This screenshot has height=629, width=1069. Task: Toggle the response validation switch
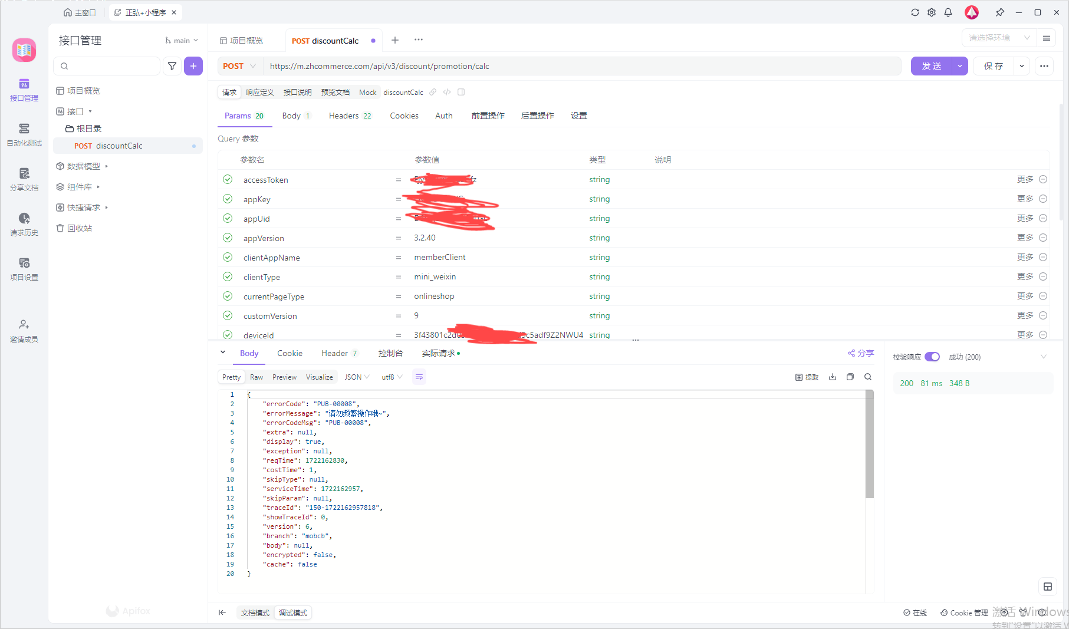click(x=932, y=357)
